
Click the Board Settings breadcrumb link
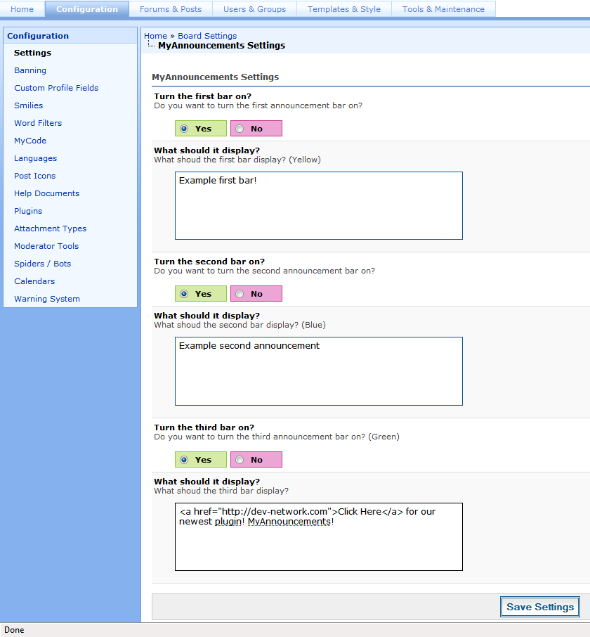click(x=207, y=36)
